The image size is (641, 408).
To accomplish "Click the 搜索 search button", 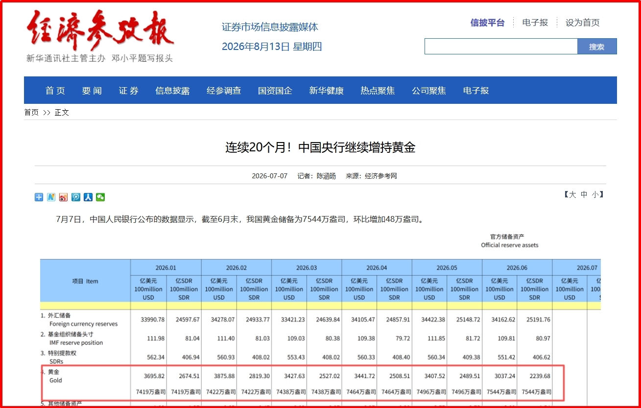I will [597, 47].
